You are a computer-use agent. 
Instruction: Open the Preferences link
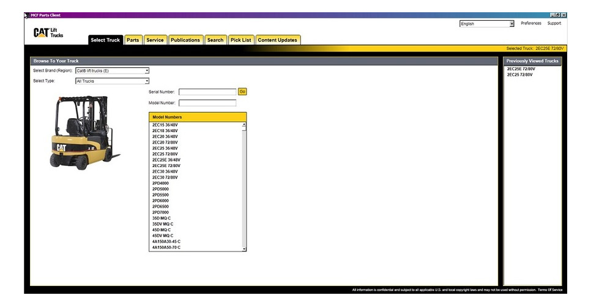click(530, 23)
